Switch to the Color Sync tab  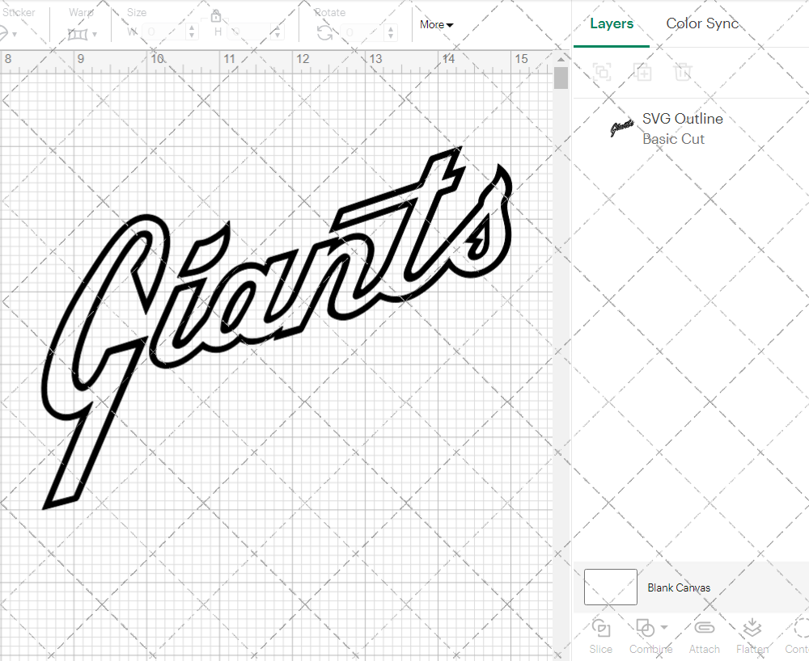tap(702, 23)
